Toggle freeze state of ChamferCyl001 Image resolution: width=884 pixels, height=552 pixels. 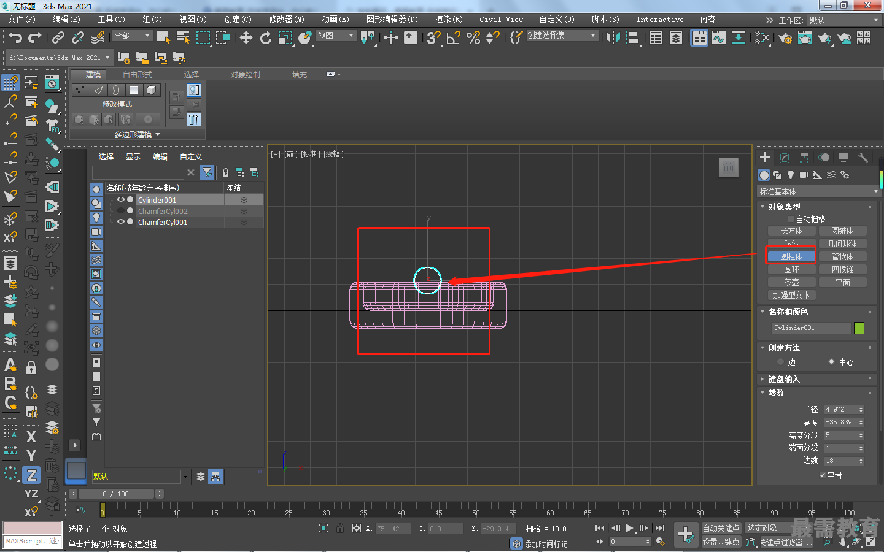coord(244,222)
